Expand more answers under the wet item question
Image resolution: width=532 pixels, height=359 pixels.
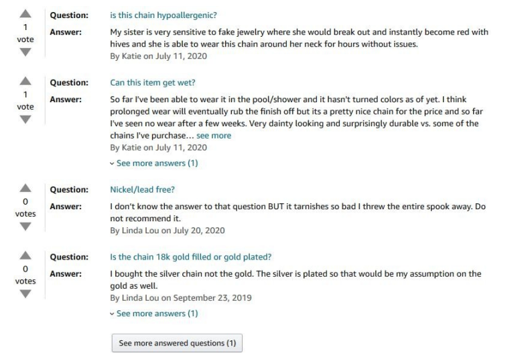coord(154,163)
